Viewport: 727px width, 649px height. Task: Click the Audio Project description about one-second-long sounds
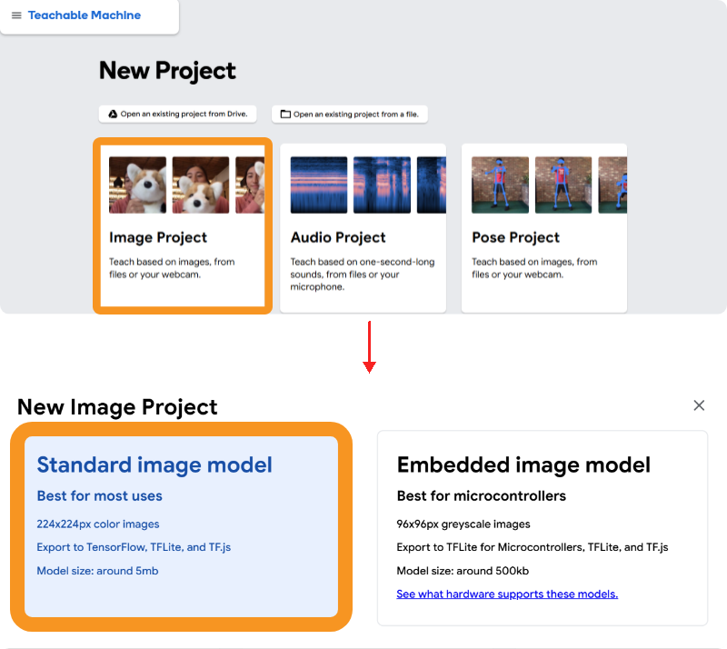tap(363, 275)
